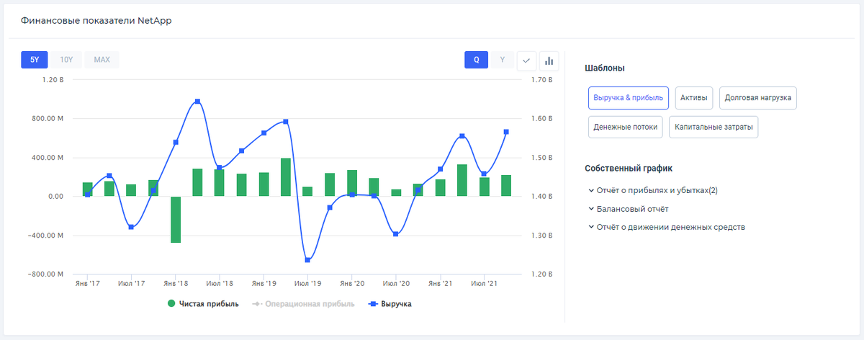Screen dimensions: 864x340
Task: Switch to the MAX time range
Action: click(102, 60)
